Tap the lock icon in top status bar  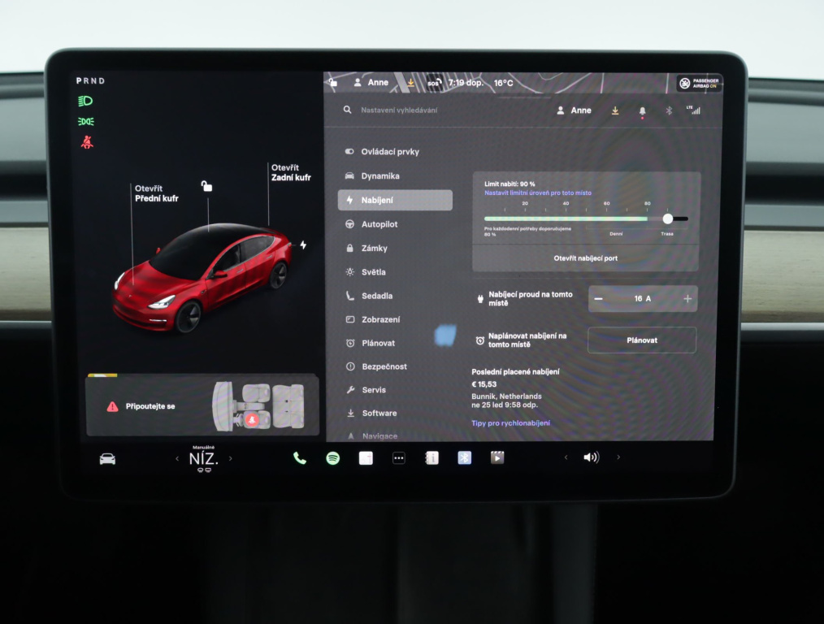[x=333, y=82]
